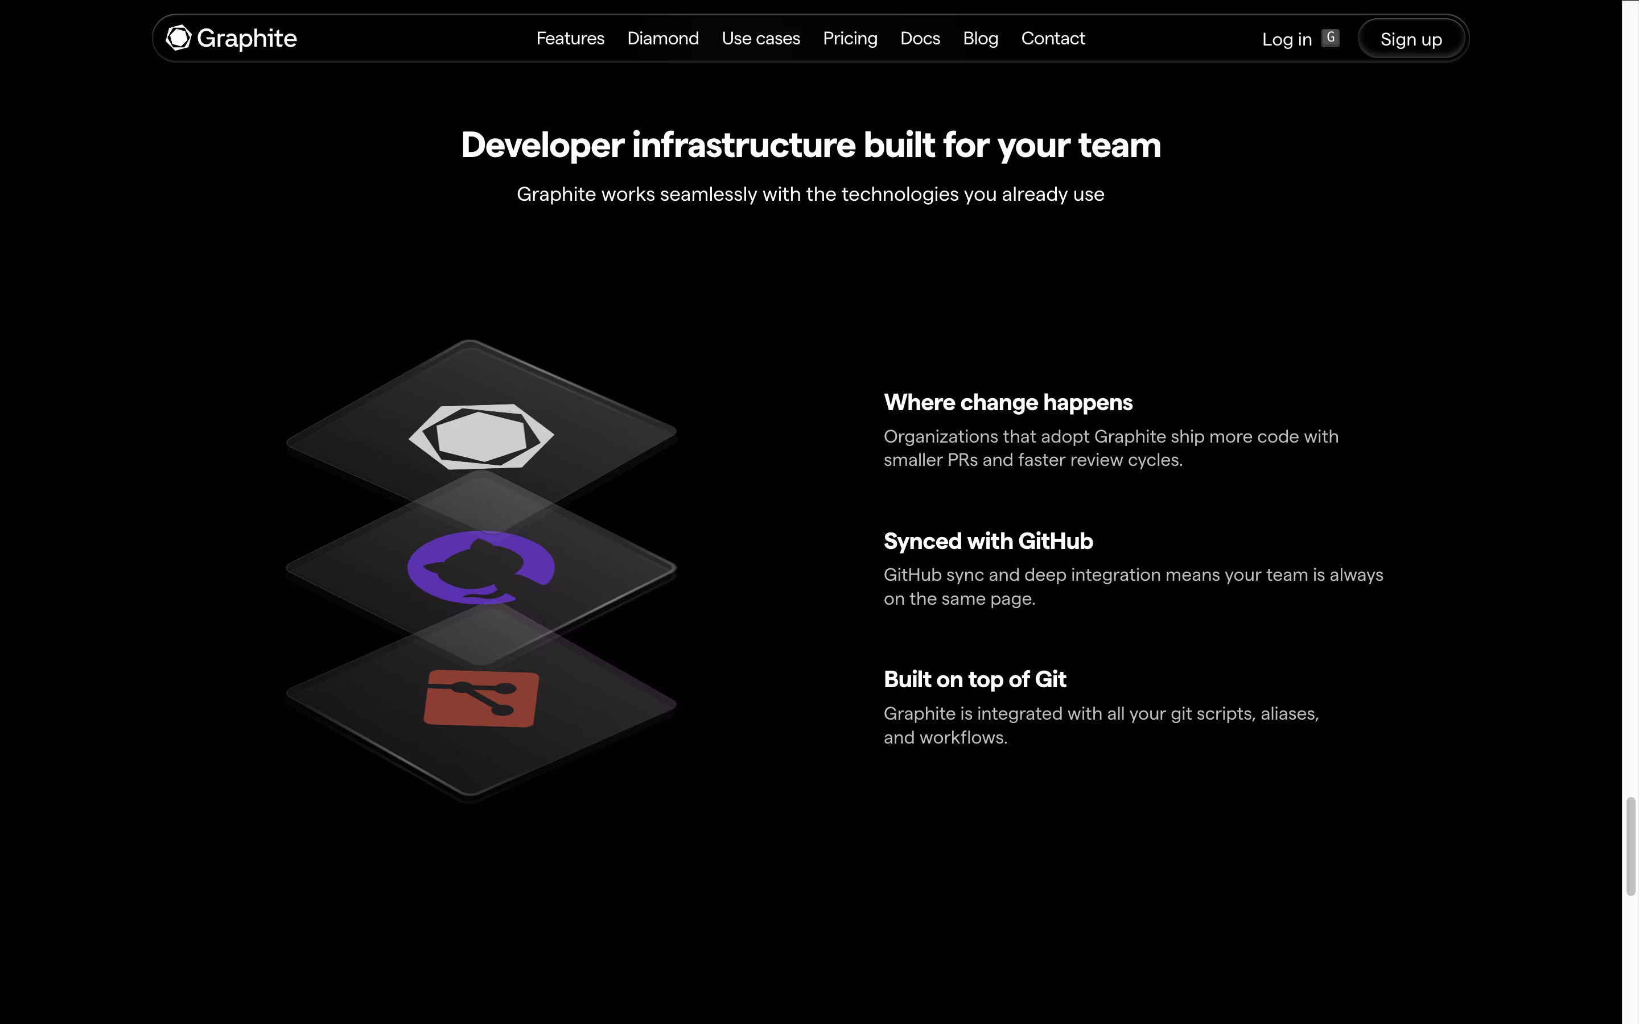Click the 'Synced with GitHub' heading
The height and width of the screenshot is (1024, 1639).
coord(988,541)
